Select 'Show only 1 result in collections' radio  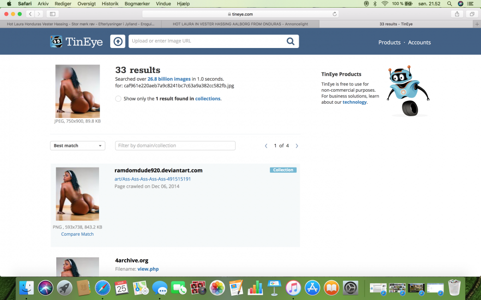tap(118, 98)
